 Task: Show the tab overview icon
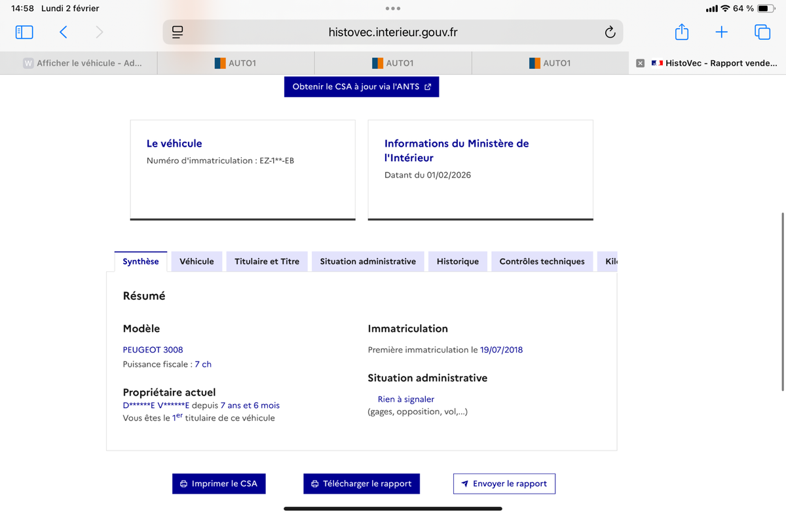point(762,32)
